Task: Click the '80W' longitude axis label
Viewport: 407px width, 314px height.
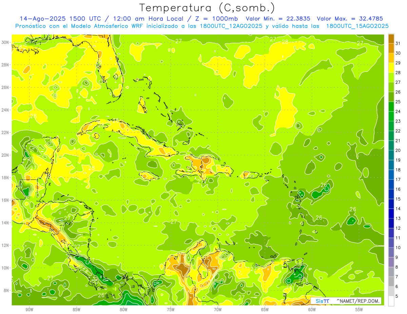Action: point(123,310)
